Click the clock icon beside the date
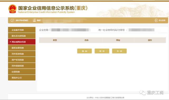Viewport: 169px width, 100px height. coord(12,20)
